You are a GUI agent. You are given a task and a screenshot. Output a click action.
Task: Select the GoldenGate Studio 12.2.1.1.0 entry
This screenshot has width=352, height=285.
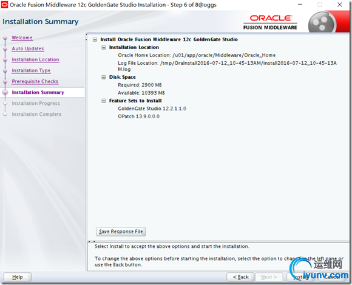click(152, 109)
